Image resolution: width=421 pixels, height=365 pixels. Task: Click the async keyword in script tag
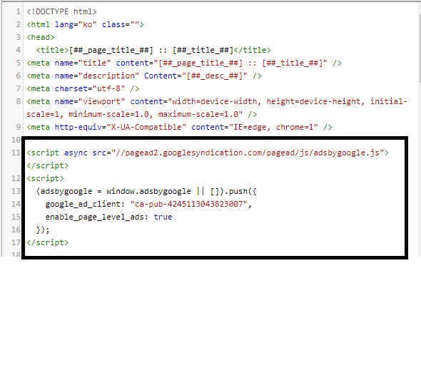click(x=76, y=153)
